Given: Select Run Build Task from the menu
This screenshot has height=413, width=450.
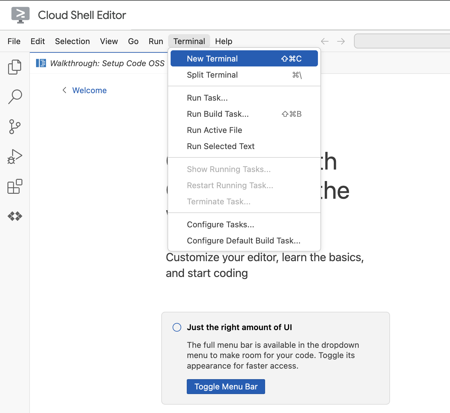Looking at the screenshot, I should click(x=218, y=114).
